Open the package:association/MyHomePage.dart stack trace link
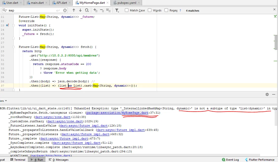This screenshot has height=162, width=278. coord(117,113)
